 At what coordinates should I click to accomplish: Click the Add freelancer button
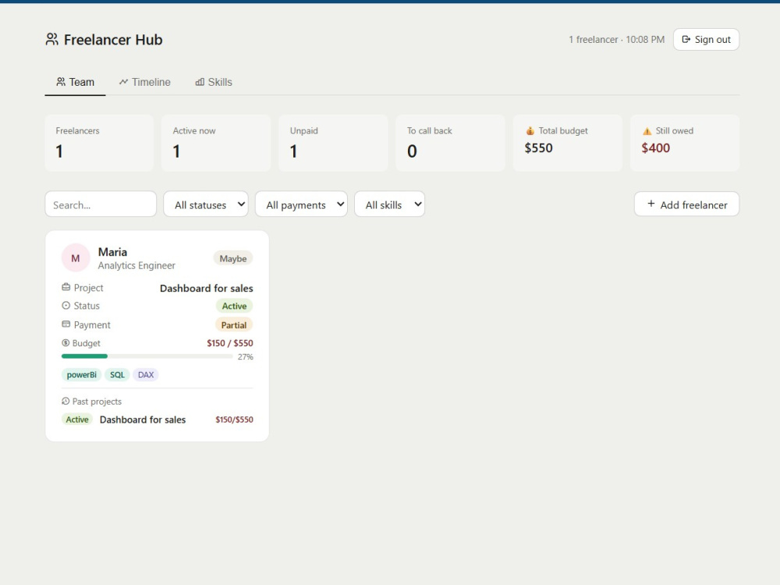(x=686, y=204)
